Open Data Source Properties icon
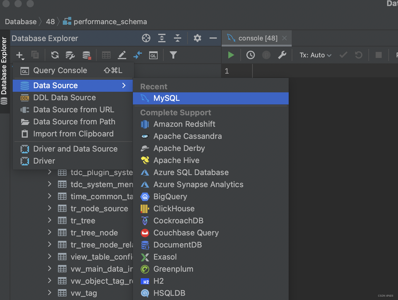 (70, 55)
